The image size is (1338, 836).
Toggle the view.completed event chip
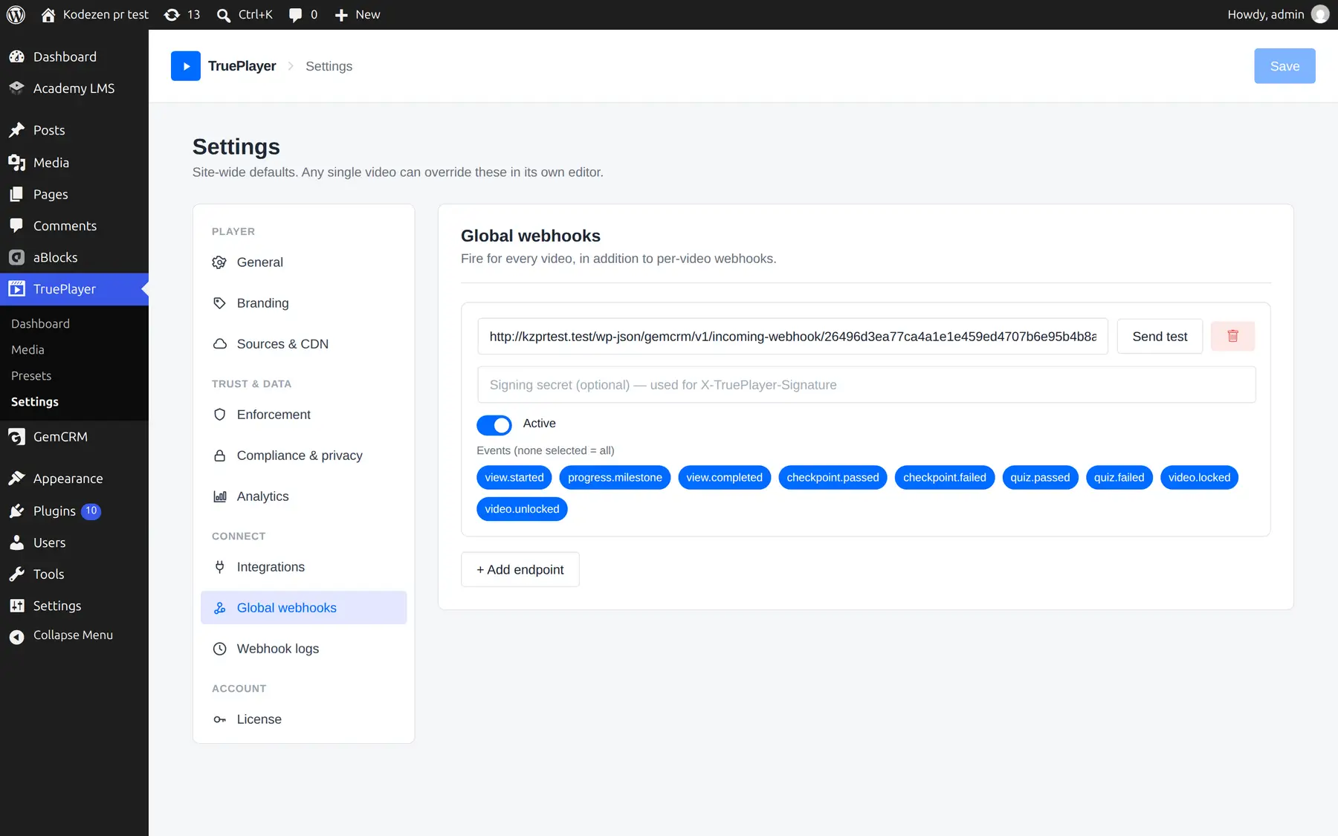tap(724, 477)
